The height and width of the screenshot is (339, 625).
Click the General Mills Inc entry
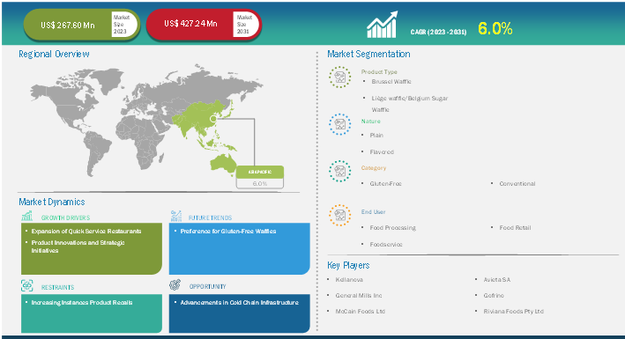pyautogui.click(x=359, y=296)
